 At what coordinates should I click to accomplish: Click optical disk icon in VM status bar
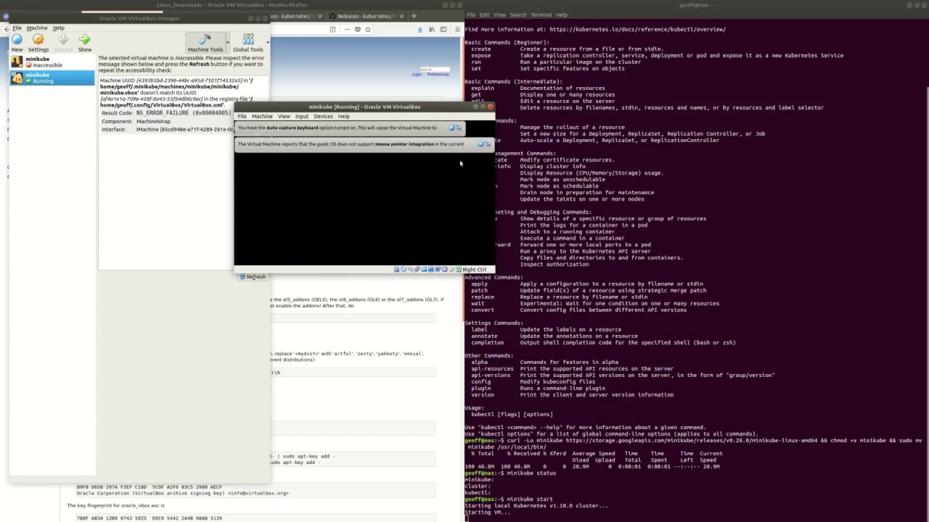[x=404, y=269]
